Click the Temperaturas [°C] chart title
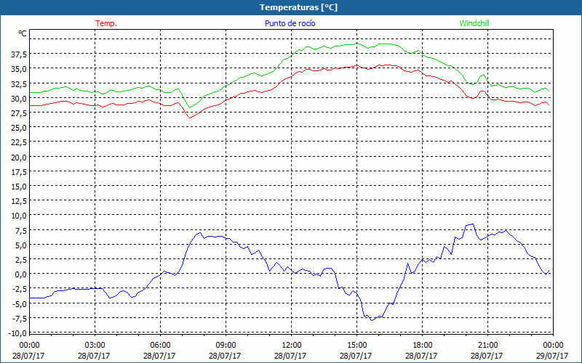The image size is (582, 363). [298, 7]
